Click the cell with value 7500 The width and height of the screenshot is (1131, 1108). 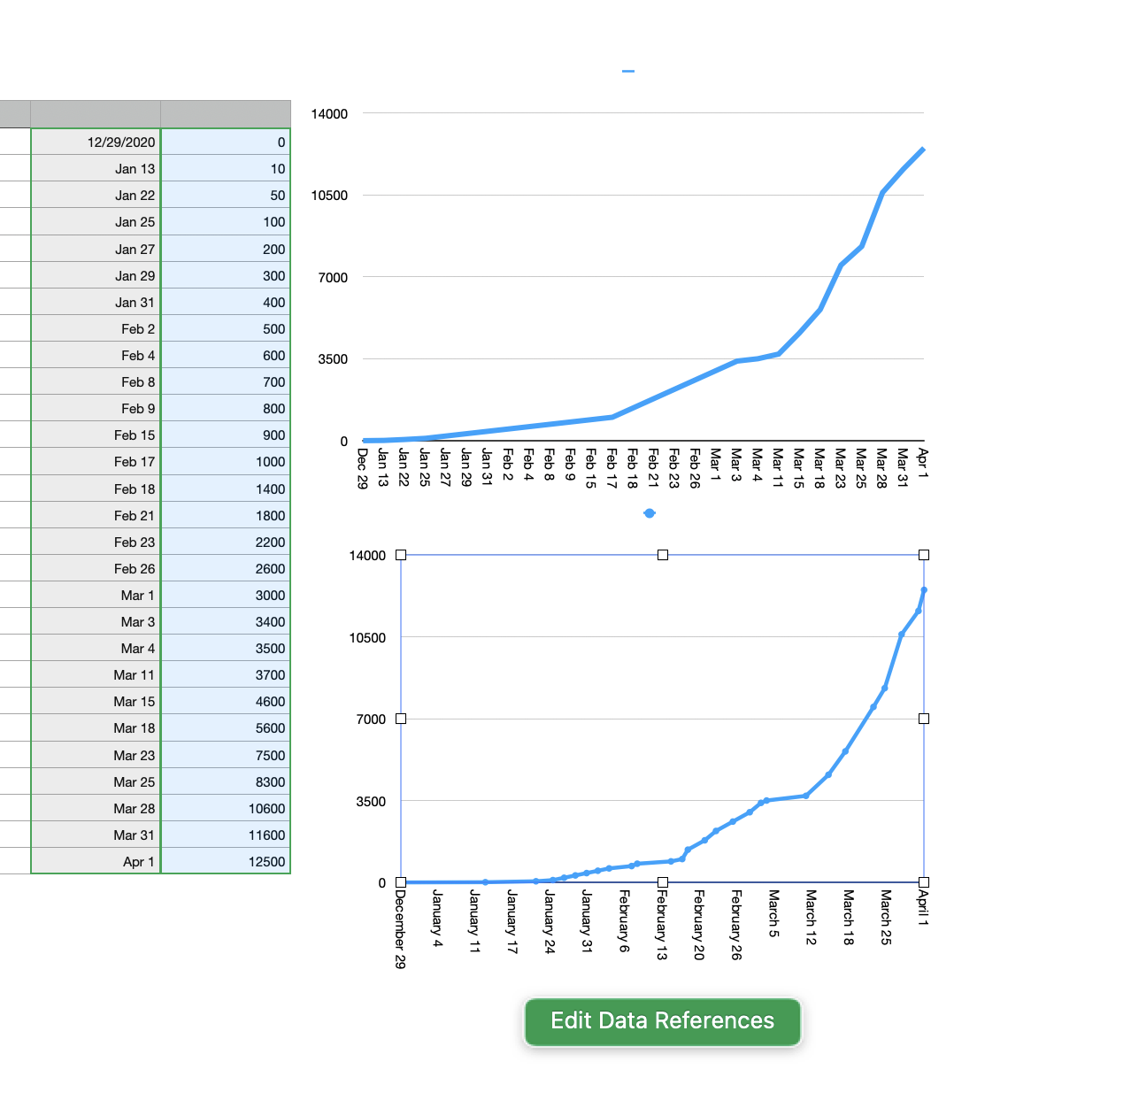[226, 755]
